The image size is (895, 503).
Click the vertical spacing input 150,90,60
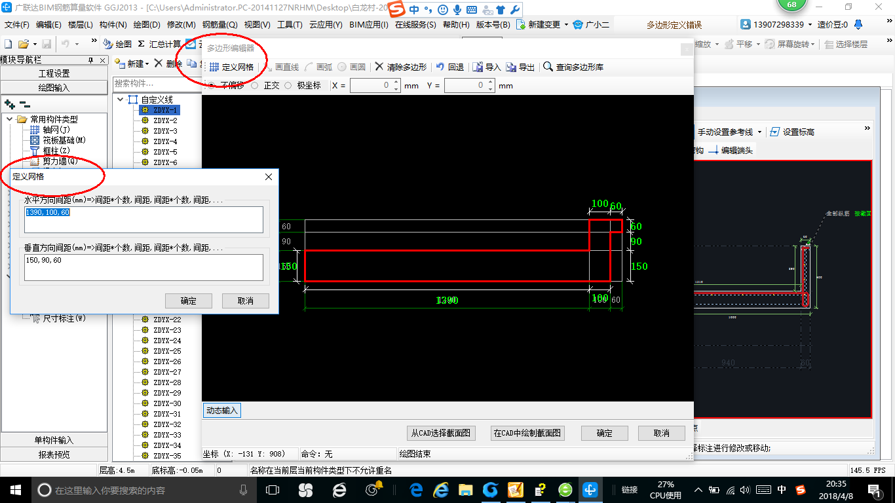point(143,267)
